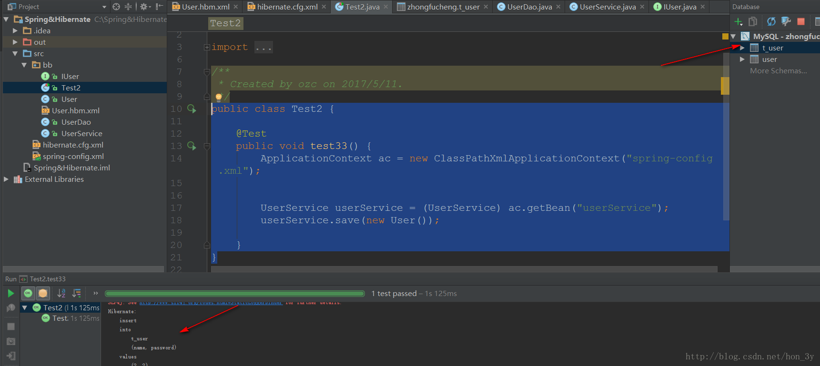The image size is (820, 366).
Task: Collapse the src folder
Action: point(15,53)
